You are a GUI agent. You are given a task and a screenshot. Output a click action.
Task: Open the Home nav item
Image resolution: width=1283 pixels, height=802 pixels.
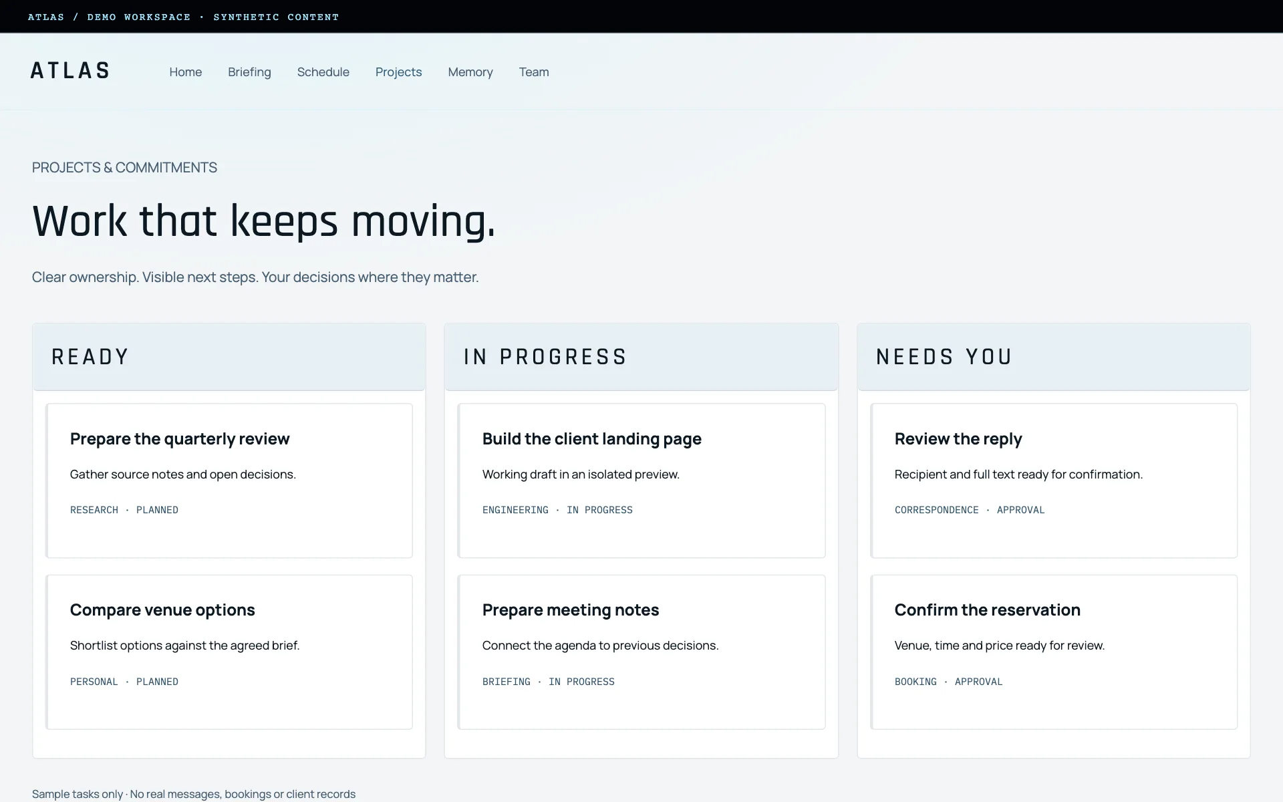pos(185,72)
